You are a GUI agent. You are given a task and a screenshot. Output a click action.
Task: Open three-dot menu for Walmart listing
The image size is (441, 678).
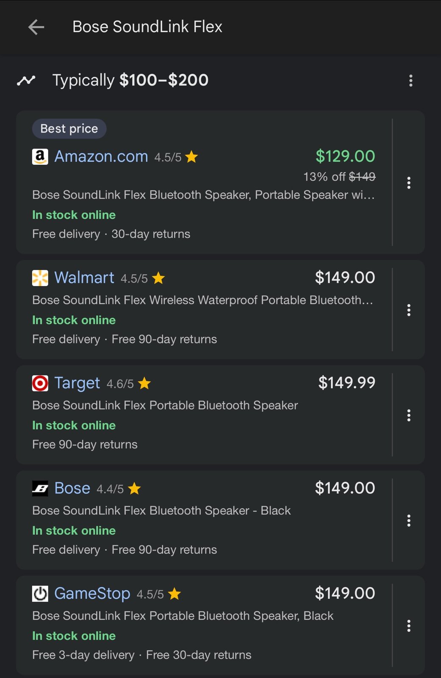(x=409, y=310)
